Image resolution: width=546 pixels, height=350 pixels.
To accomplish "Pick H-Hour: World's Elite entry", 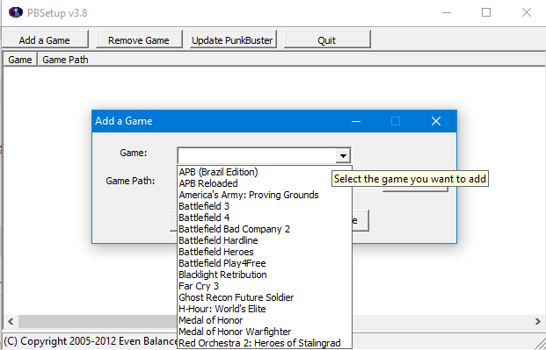I will coord(265,309).
